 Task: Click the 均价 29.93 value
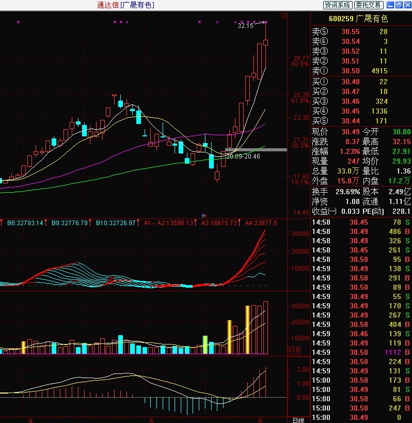402,161
